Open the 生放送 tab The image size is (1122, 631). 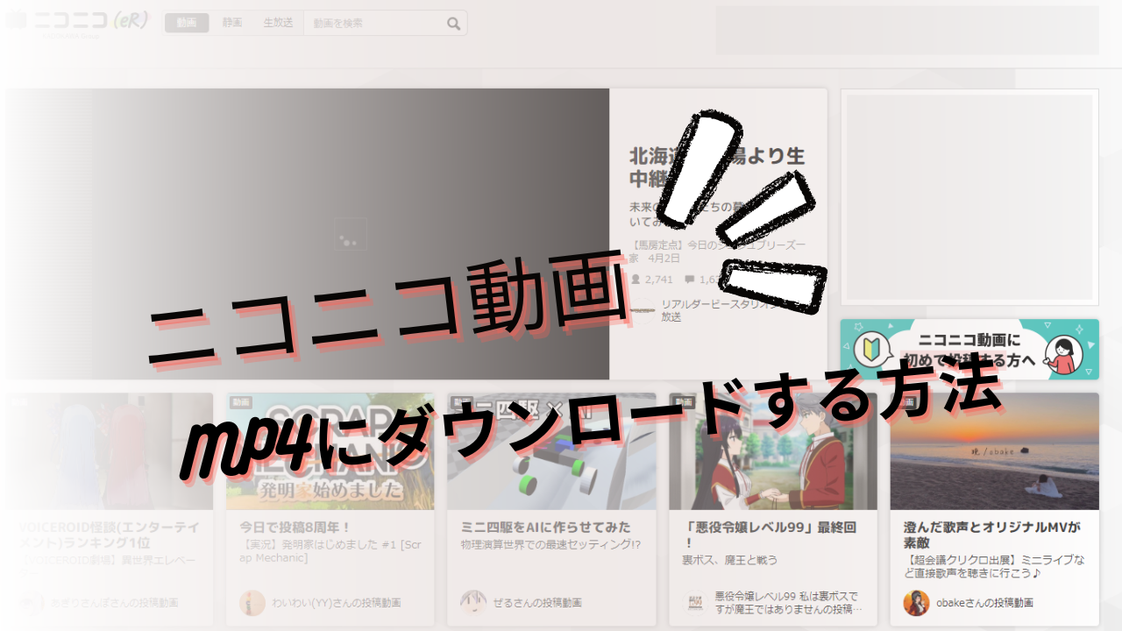tap(278, 23)
